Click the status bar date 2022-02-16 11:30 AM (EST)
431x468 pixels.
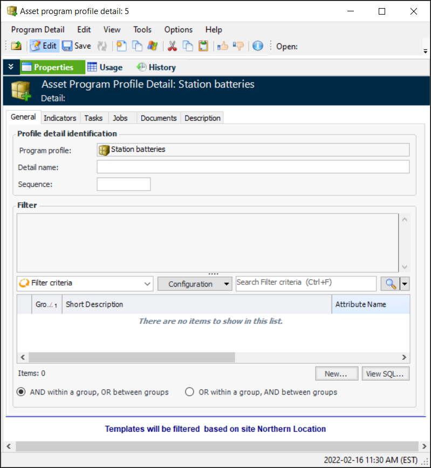(371, 460)
